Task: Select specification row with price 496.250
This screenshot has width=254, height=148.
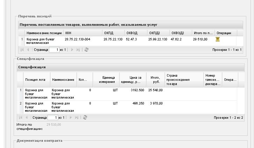Action: tap(127, 107)
